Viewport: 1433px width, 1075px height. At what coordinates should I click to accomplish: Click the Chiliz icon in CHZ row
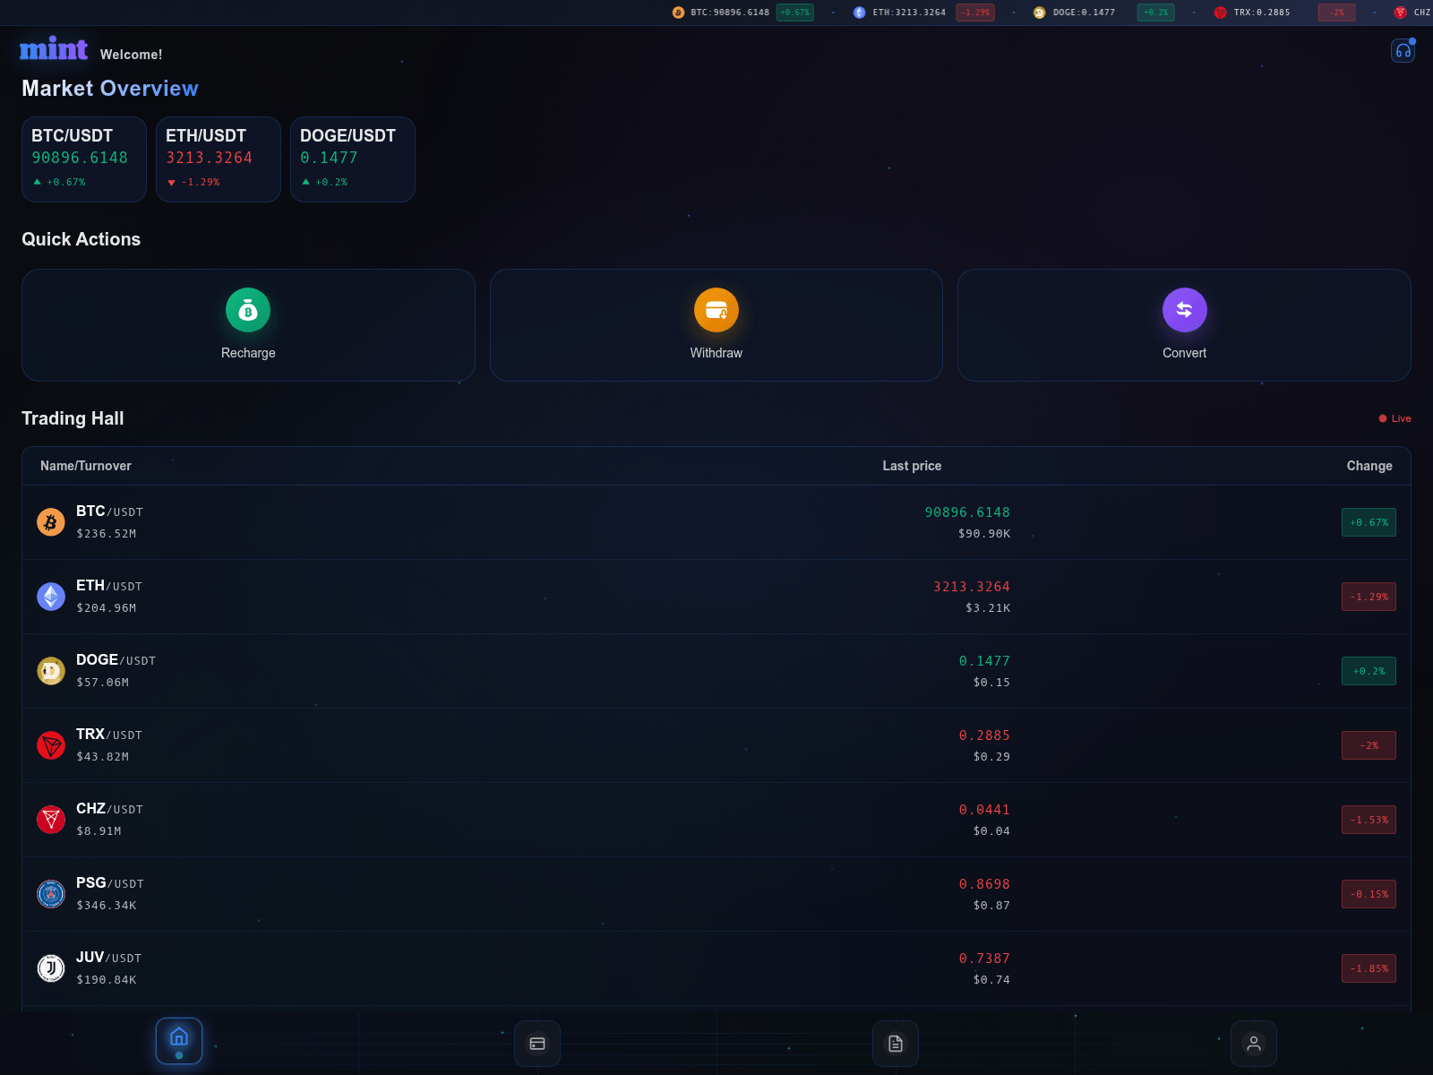pyautogui.click(x=51, y=819)
